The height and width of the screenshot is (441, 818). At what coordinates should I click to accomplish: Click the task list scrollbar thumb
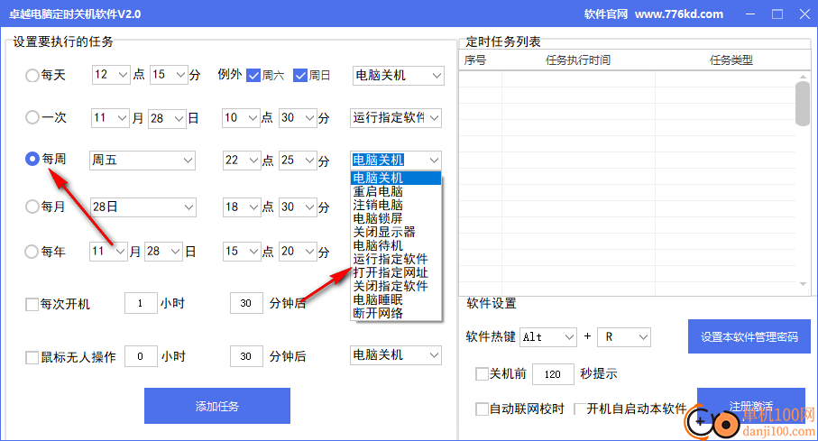point(803,104)
